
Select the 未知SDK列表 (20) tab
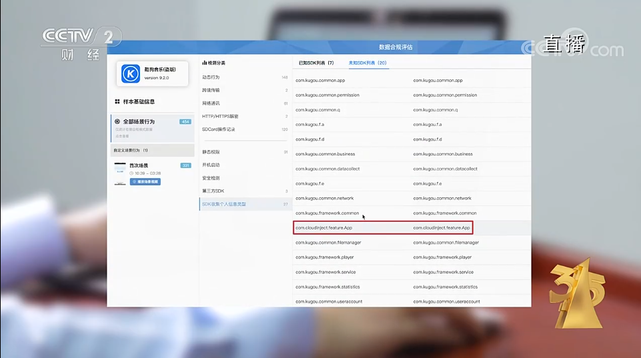coord(368,63)
